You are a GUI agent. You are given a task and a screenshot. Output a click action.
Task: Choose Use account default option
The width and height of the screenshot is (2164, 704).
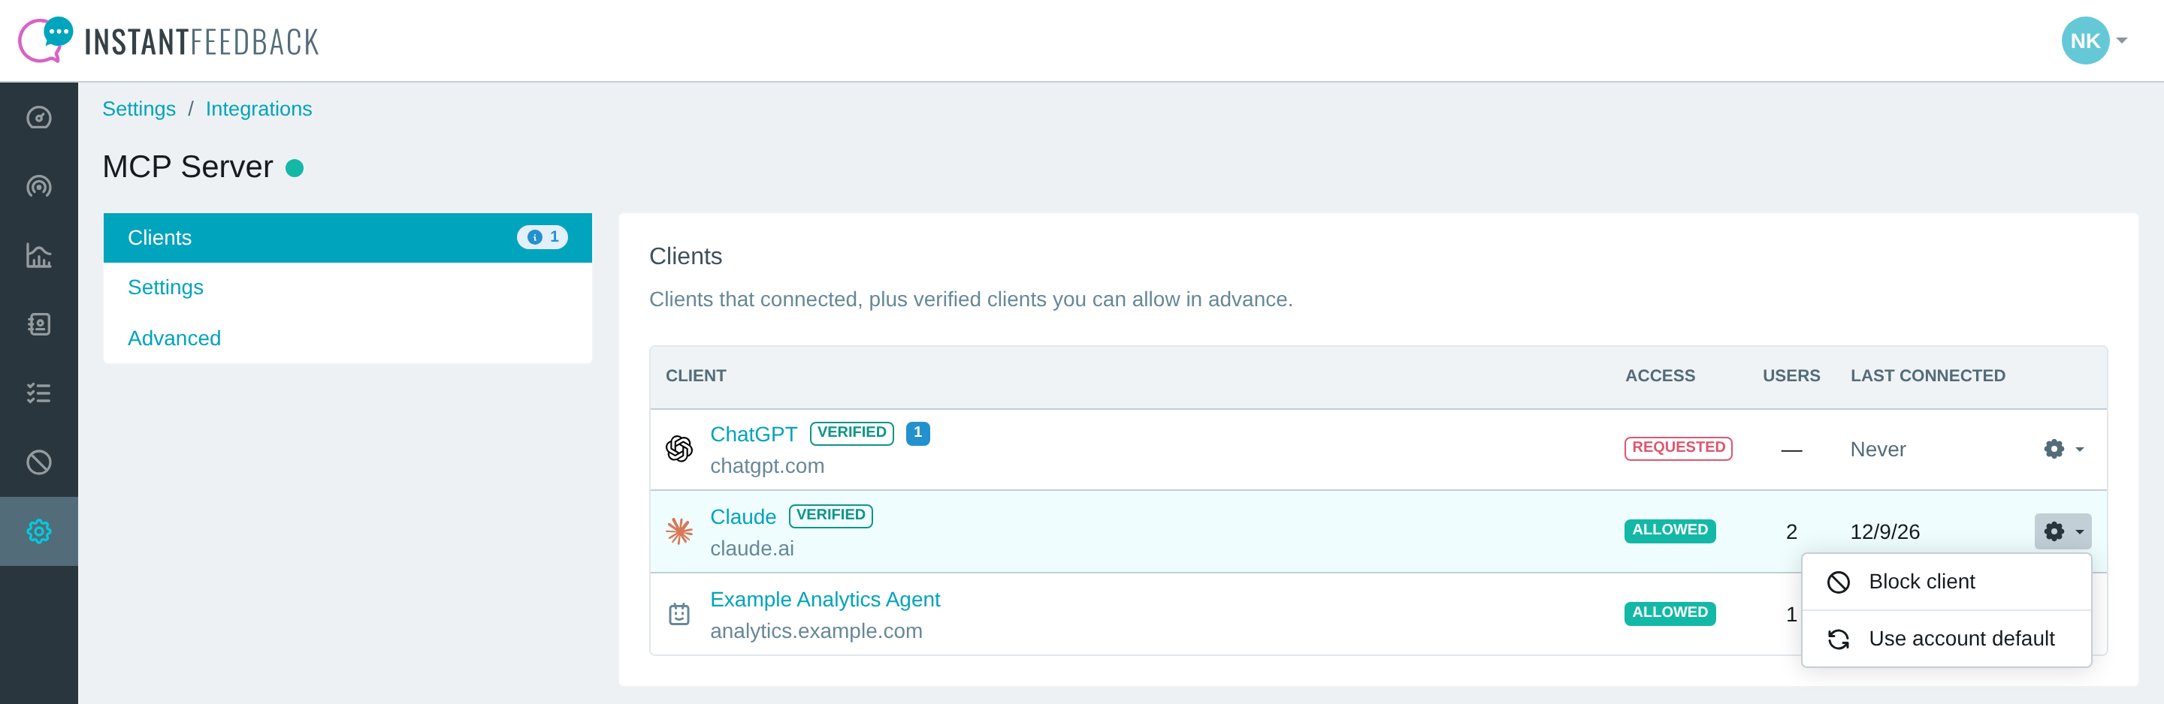1946,639
